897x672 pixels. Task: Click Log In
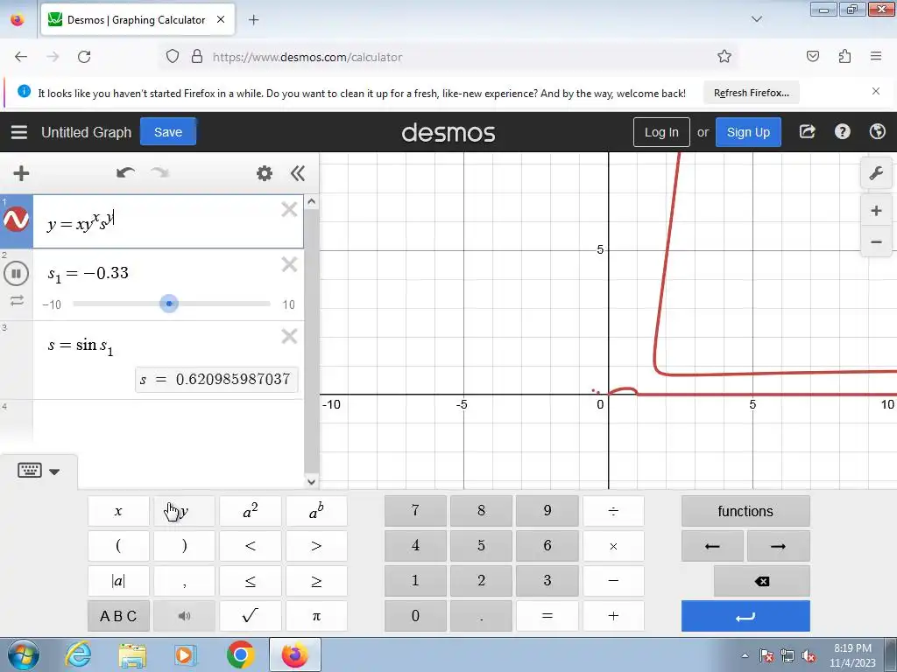coord(661,132)
